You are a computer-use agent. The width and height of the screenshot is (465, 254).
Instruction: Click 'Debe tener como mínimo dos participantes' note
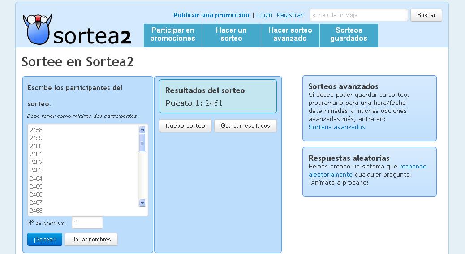(83, 116)
